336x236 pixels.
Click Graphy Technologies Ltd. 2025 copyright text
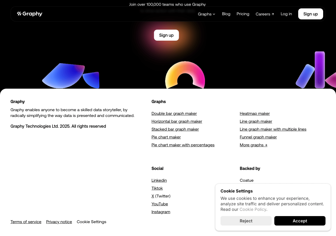point(58,126)
